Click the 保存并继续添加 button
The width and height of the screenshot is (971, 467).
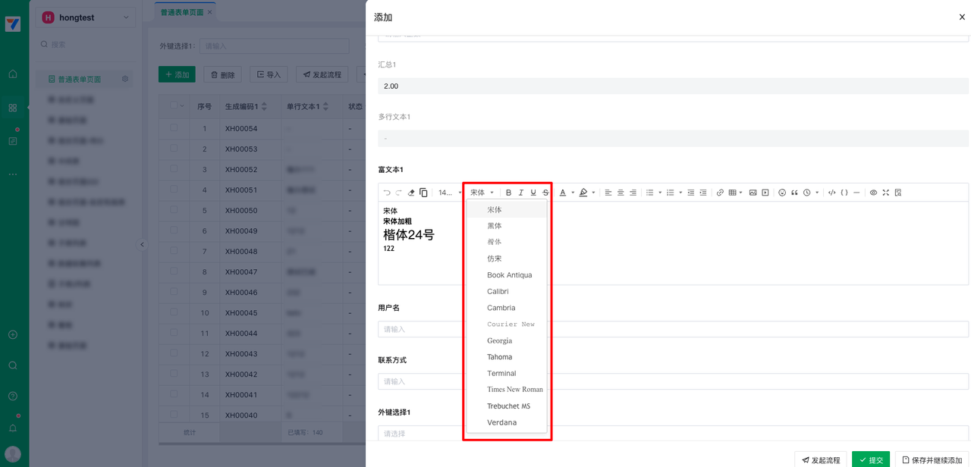point(932,459)
